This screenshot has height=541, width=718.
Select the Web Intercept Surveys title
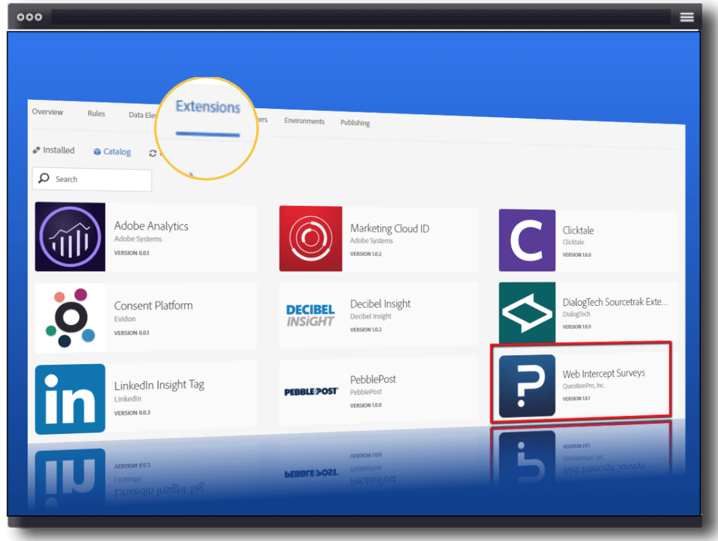[603, 374]
